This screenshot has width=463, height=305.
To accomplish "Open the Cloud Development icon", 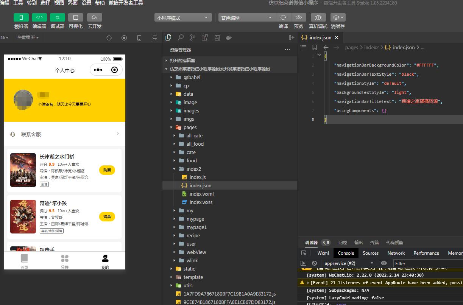I will 95,17.
